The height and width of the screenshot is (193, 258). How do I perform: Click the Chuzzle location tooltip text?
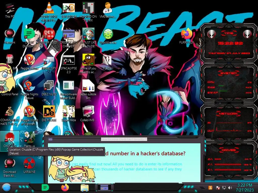coord(56,151)
